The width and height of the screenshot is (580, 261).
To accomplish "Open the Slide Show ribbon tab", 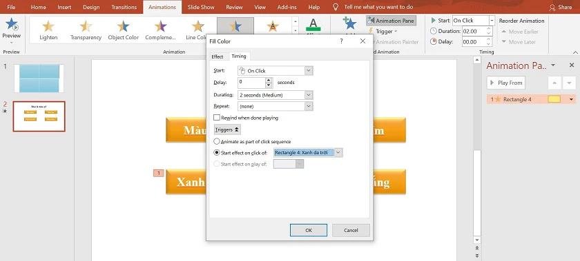I will pos(201,7).
